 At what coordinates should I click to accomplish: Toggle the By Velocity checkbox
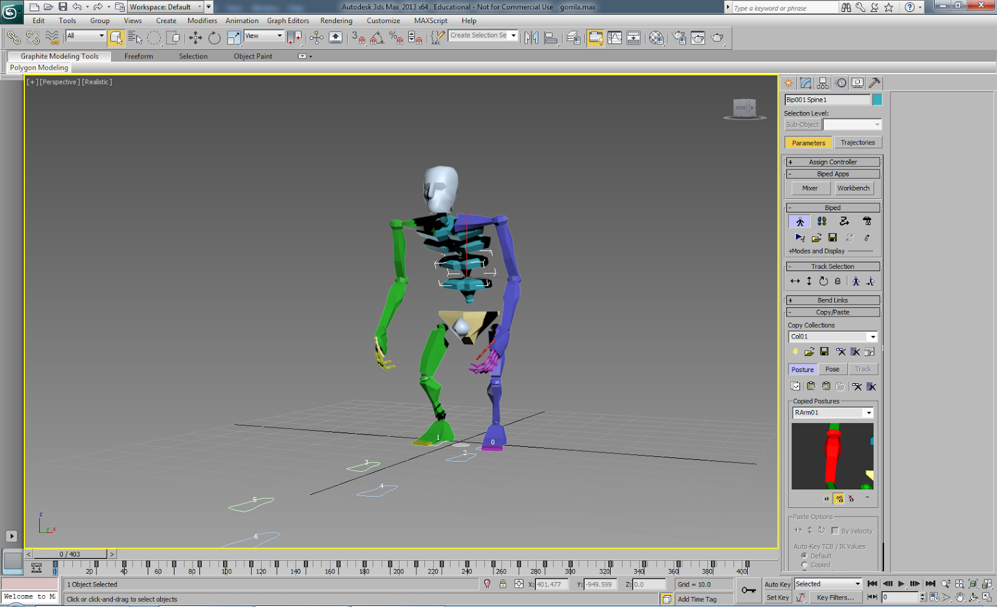(x=835, y=531)
